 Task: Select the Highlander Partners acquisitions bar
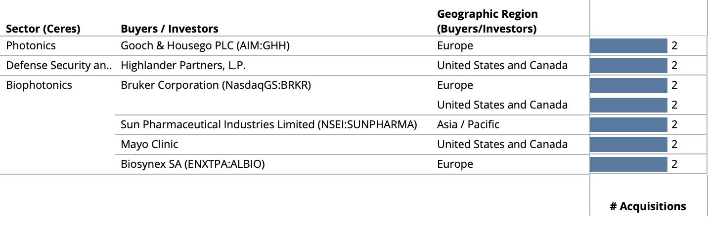click(x=628, y=66)
